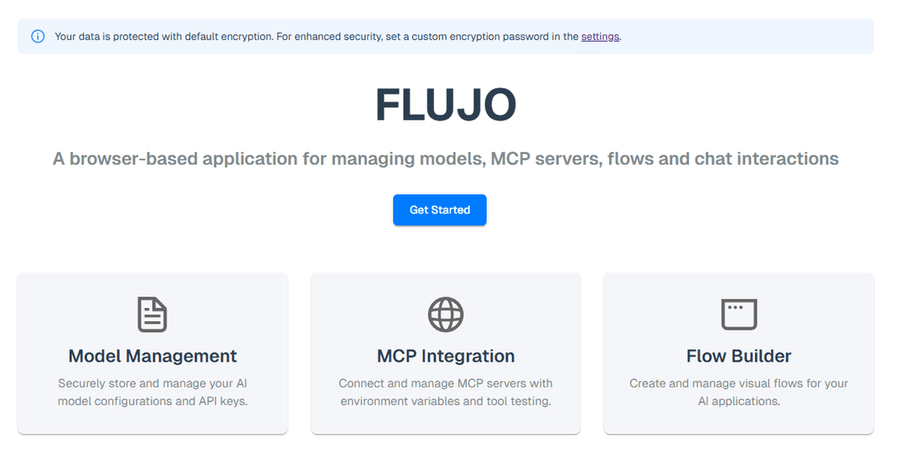Open the Flow Builder card

pos(739,353)
